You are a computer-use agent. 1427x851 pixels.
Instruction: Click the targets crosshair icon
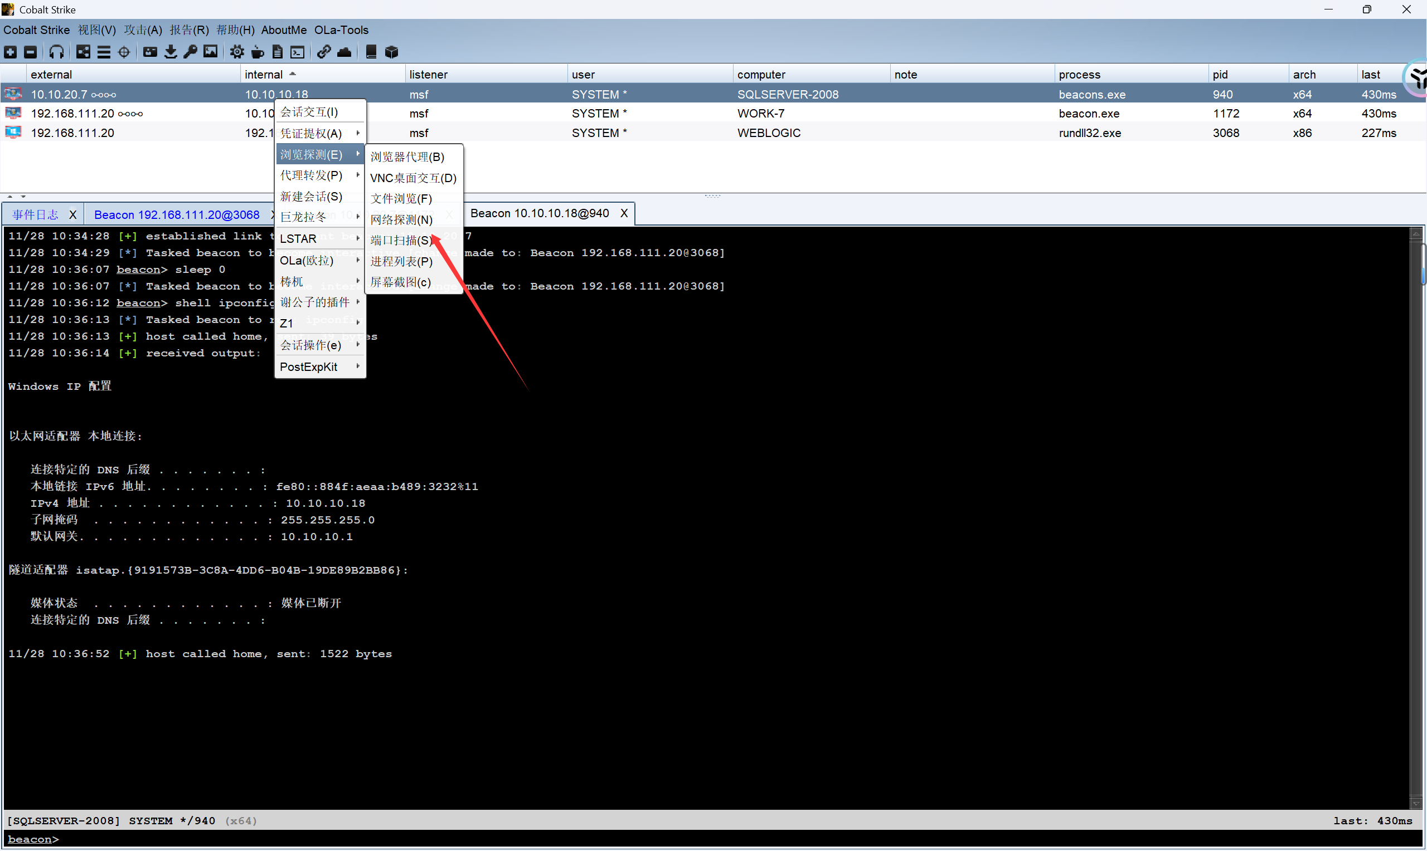124,52
